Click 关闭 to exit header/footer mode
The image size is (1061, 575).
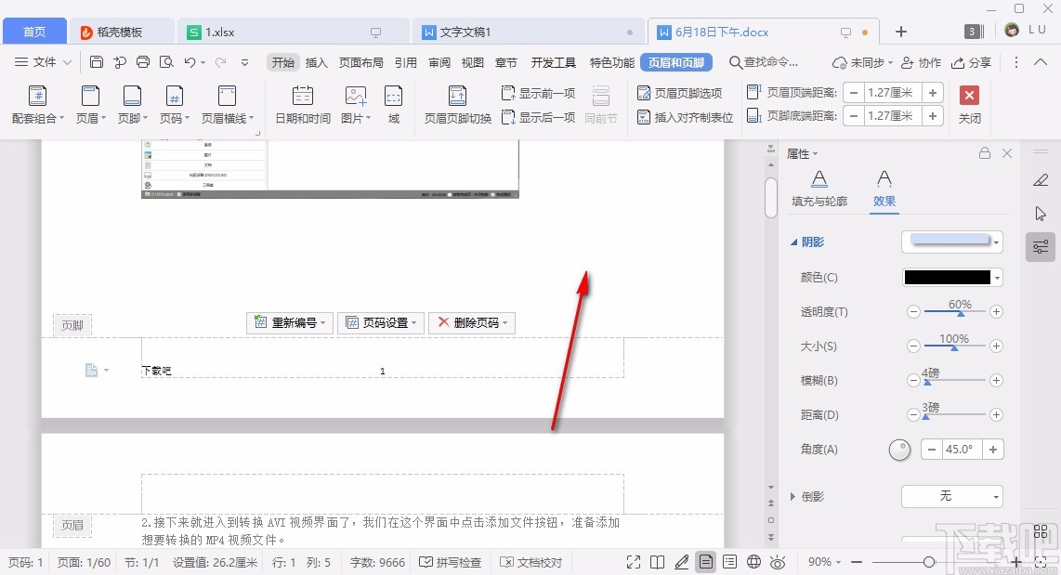(969, 104)
